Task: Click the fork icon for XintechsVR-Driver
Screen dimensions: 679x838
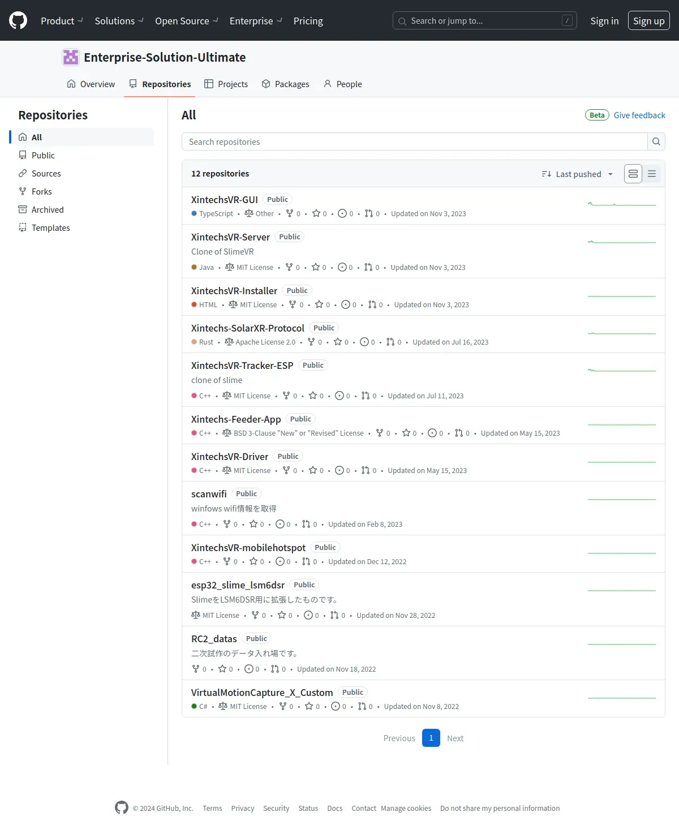Action: pyautogui.click(x=286, y=470)
